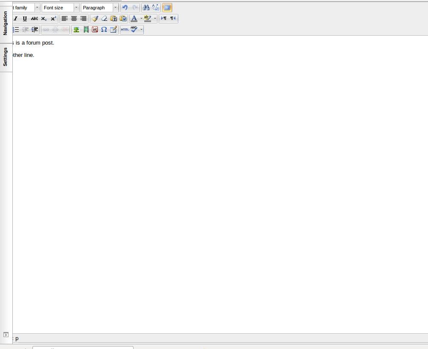Image resolution: width=428 pixels, height=349 pixels.
Task: Toggle superscript formatting
Action: pyautogui.click(x=53, y=19)
